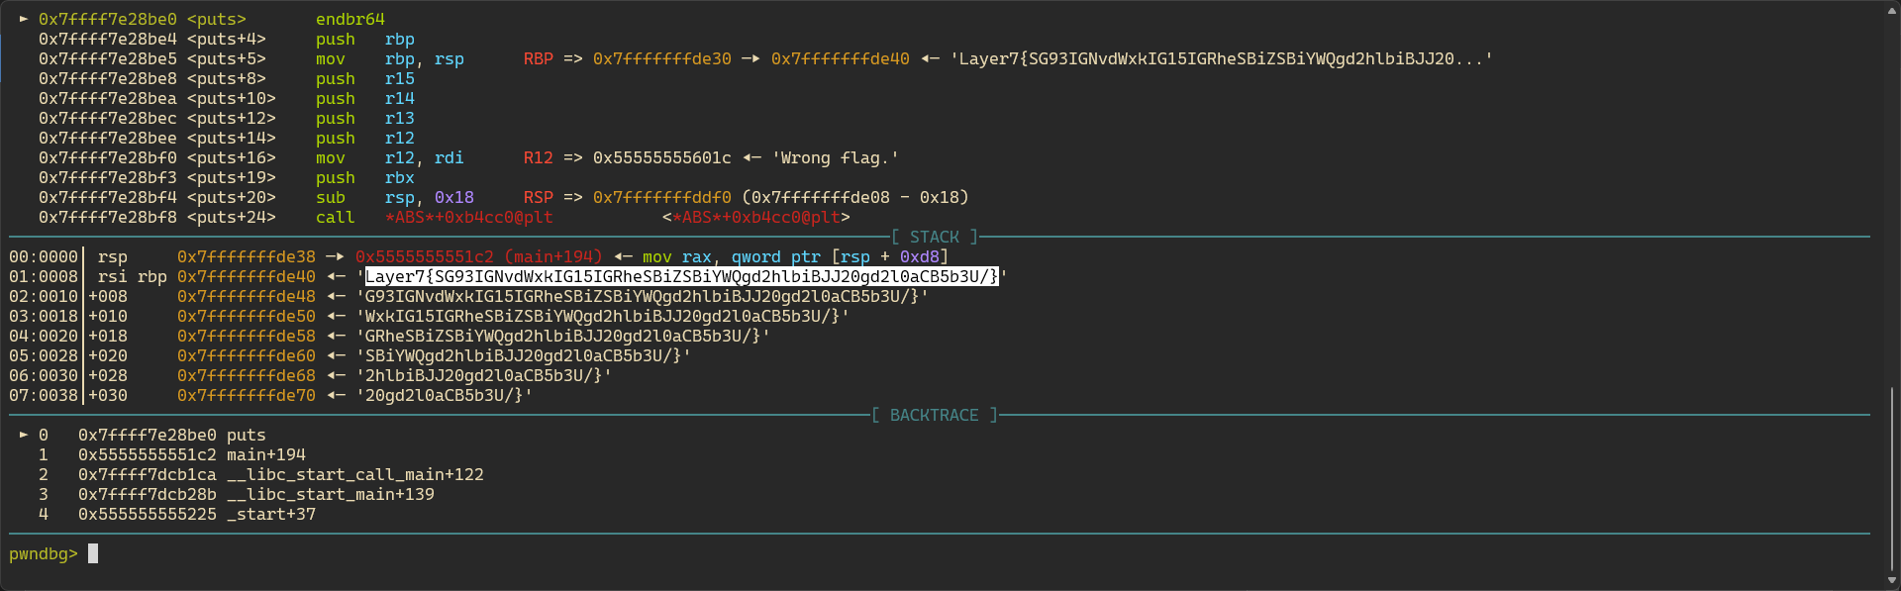
Task: Click the BACKTRACE section header
Action: pyautogui.click(x=935, y=415)
